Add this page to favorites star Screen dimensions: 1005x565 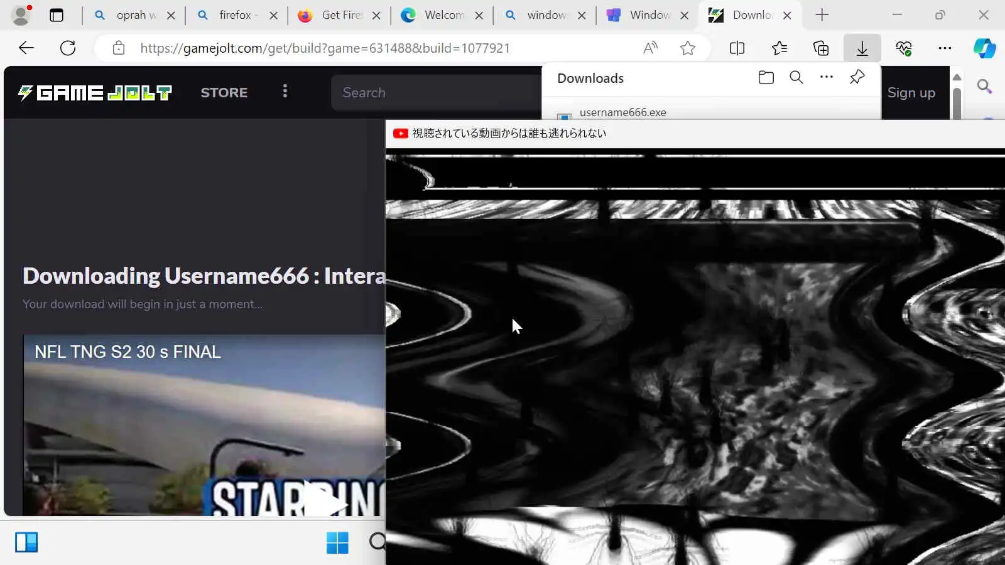pos(688,48)
